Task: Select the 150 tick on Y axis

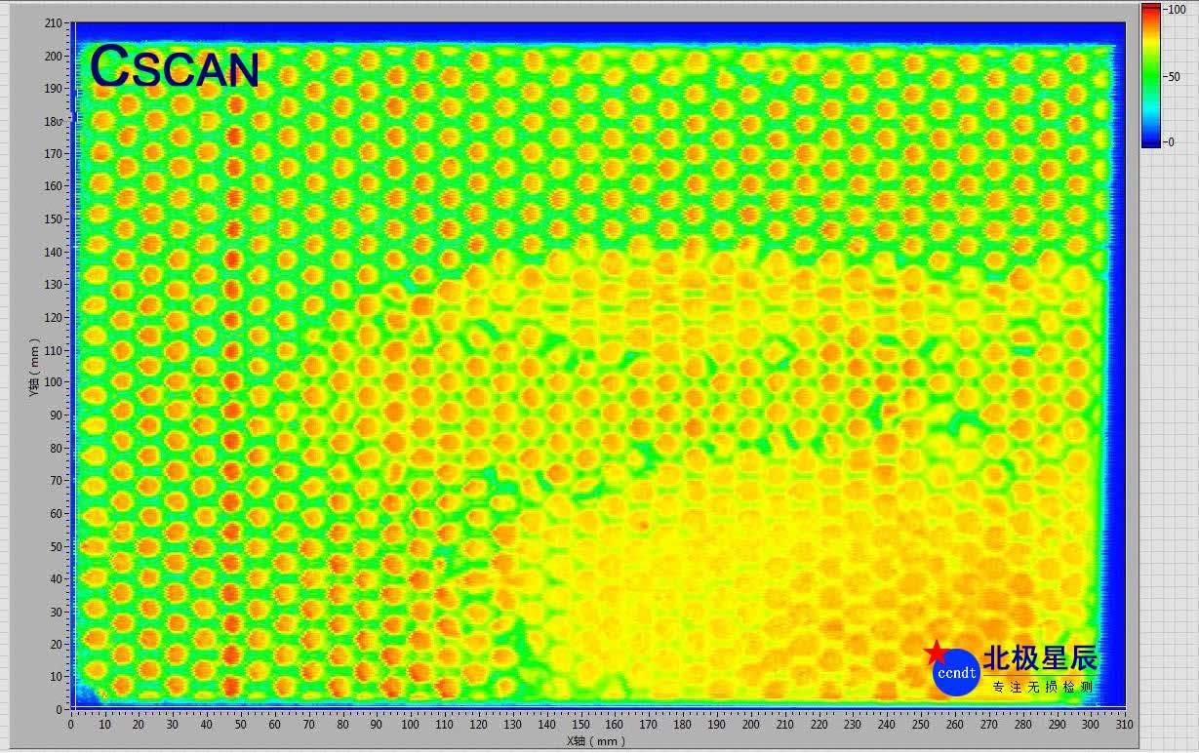Action: 56,218
